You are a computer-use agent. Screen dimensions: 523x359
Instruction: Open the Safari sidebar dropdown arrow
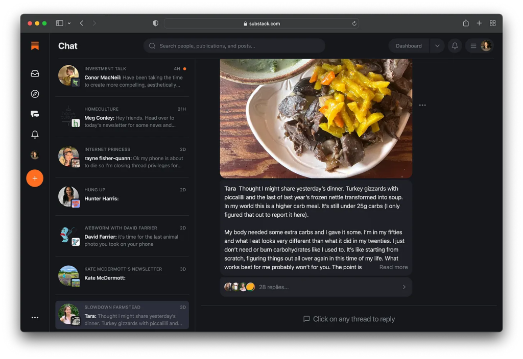[x=69, y=23]
